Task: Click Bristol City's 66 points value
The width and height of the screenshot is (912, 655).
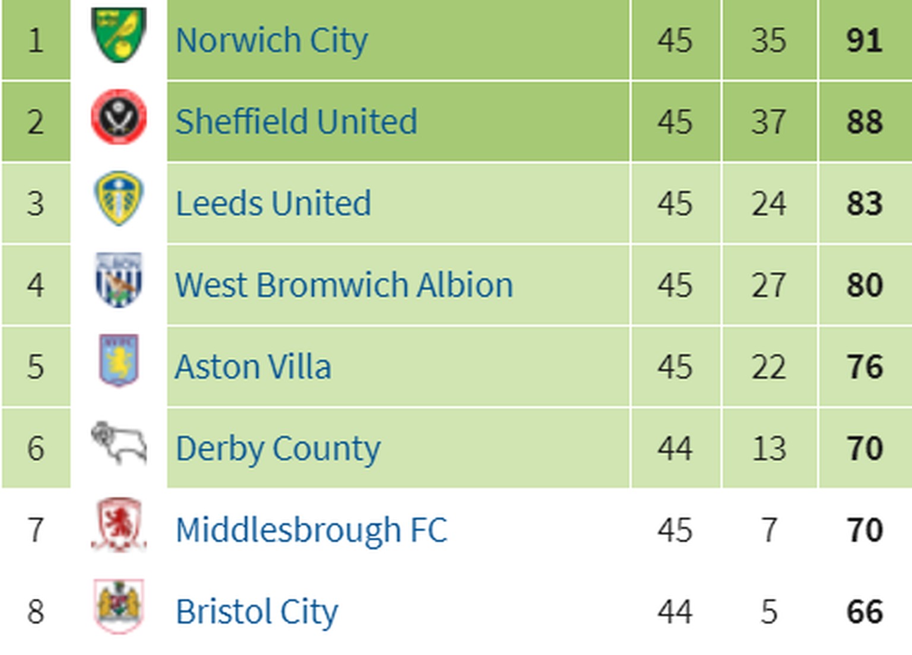Action: pyautogui.click(x=864, y=612)
